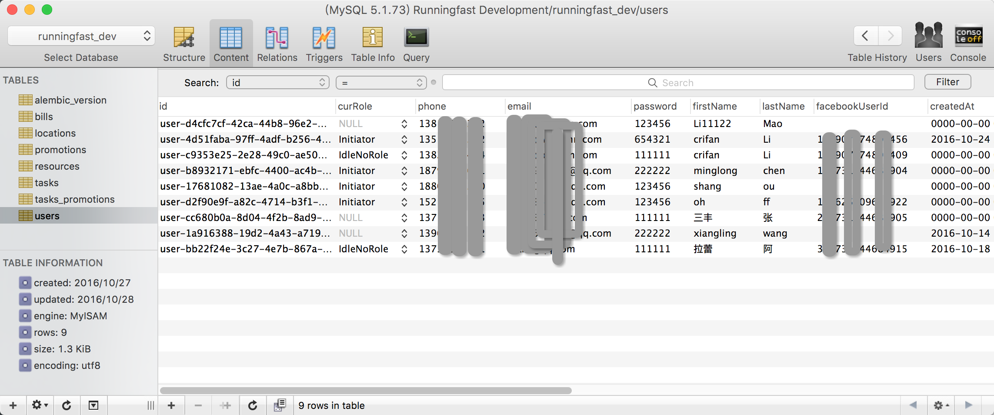Show the Table Info view
Screen dimensions: 994x415
tap(373, 44)
